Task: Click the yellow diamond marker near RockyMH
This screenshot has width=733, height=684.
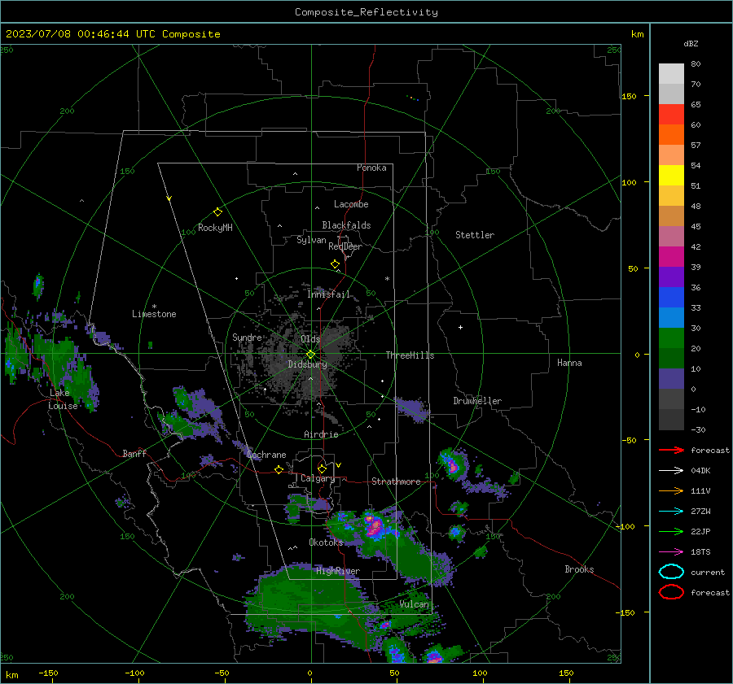Action: [x=217, y=212]
